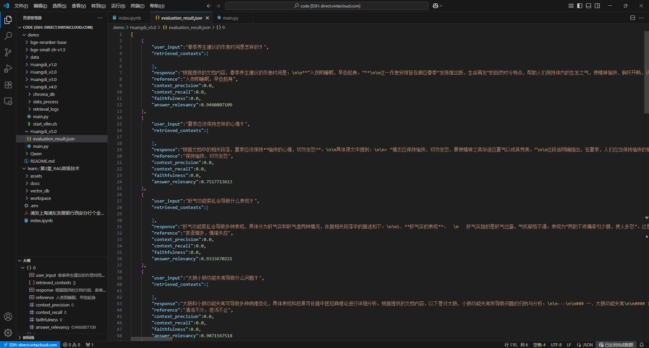The image size is (649, 348).
Task: Click the horizontal scrollbar thumb in editor
Action: (151, 339)
